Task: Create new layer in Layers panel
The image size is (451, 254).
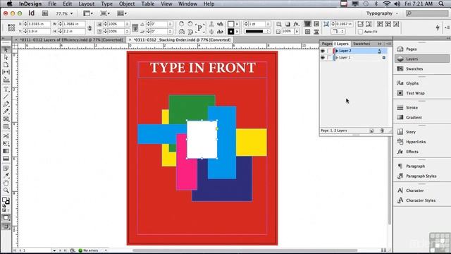Action: (371, 131)
